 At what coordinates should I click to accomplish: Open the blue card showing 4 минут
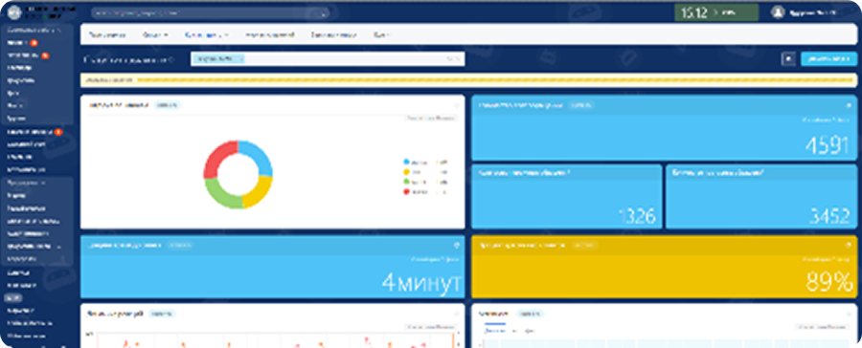click(273, 267)
